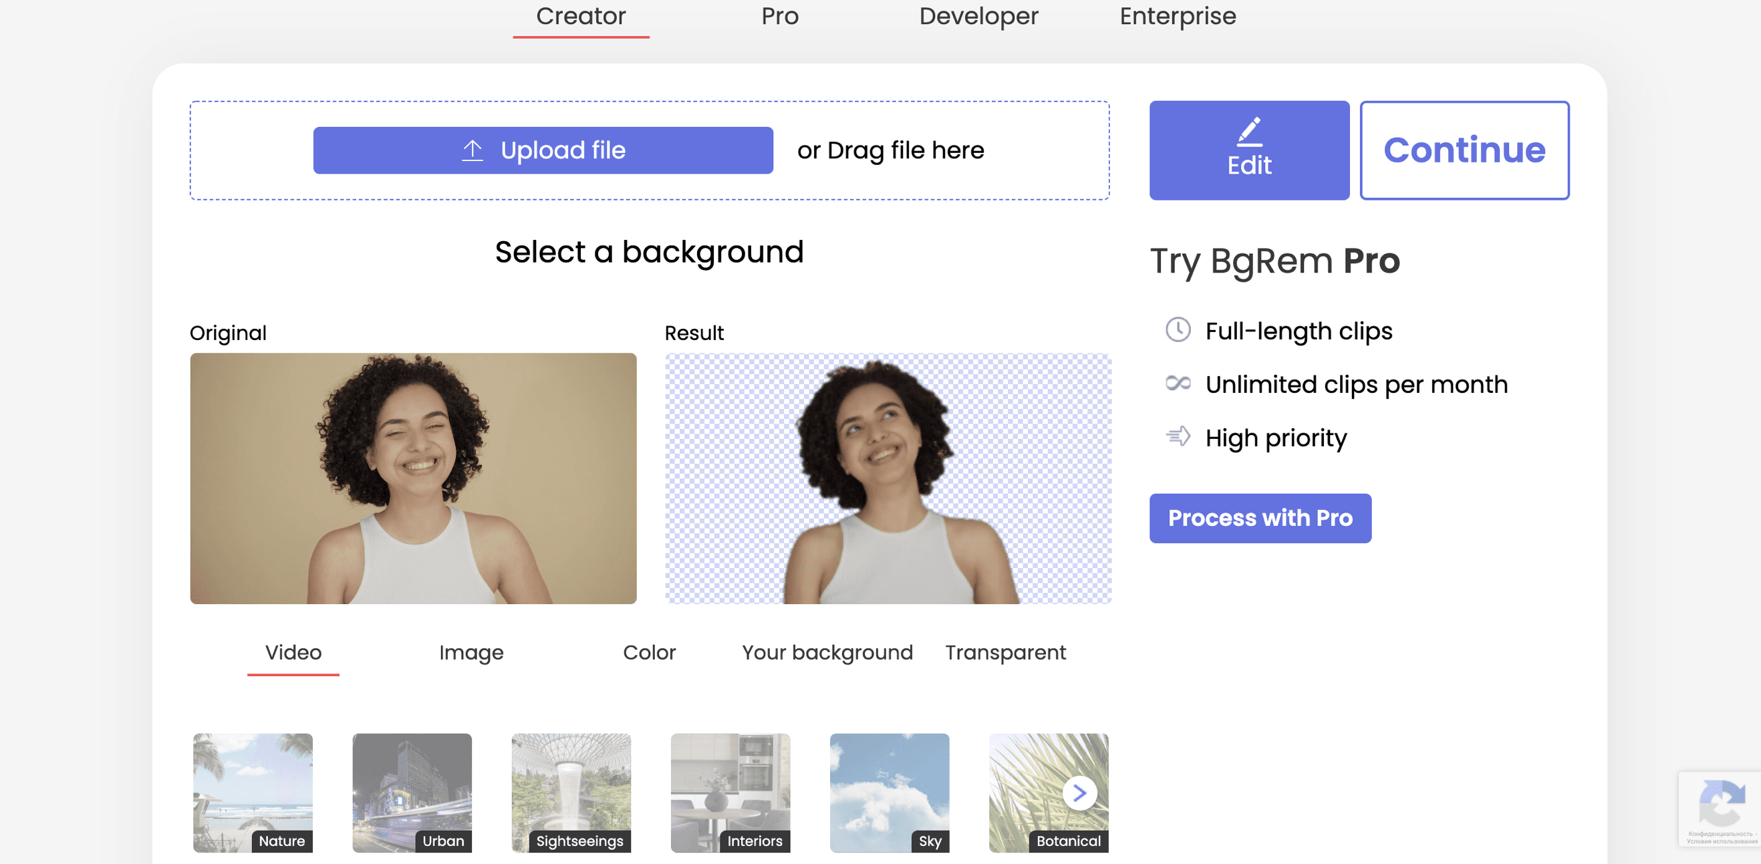
Task: Click the 'or Drag file here' text
Action: click(x=891, y=150)
